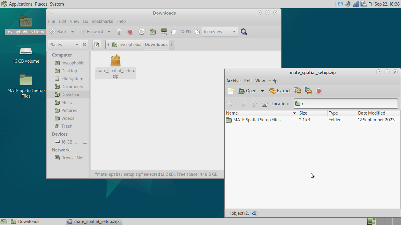The width and height of the screenshot is (401, 225).
Task: Open Go menu in Downloads window
Action: pyautogui.click(x=85, y=21)
